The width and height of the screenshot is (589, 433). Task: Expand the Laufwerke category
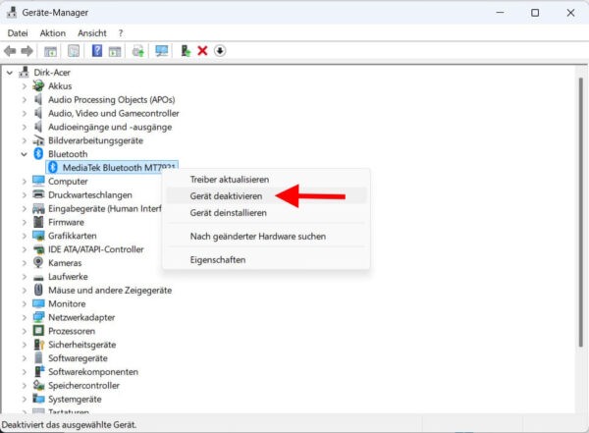click(24, 277)
